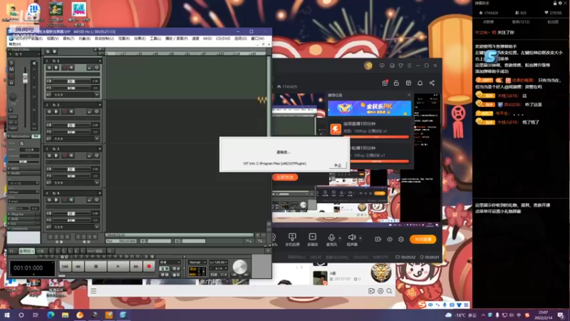
Task: Jump to start with the transport rewind-to-start button
Action: coord(65,267)
